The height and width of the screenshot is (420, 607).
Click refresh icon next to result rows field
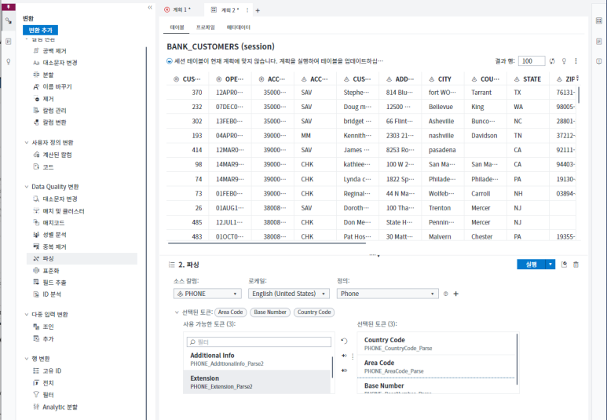pos(552,61)
